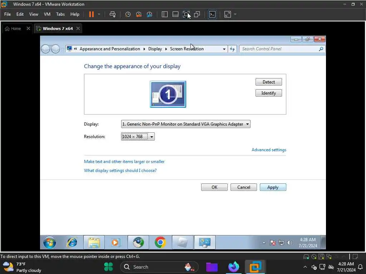
Task: Click What display settings should I choose?
Action: [120, 171]
